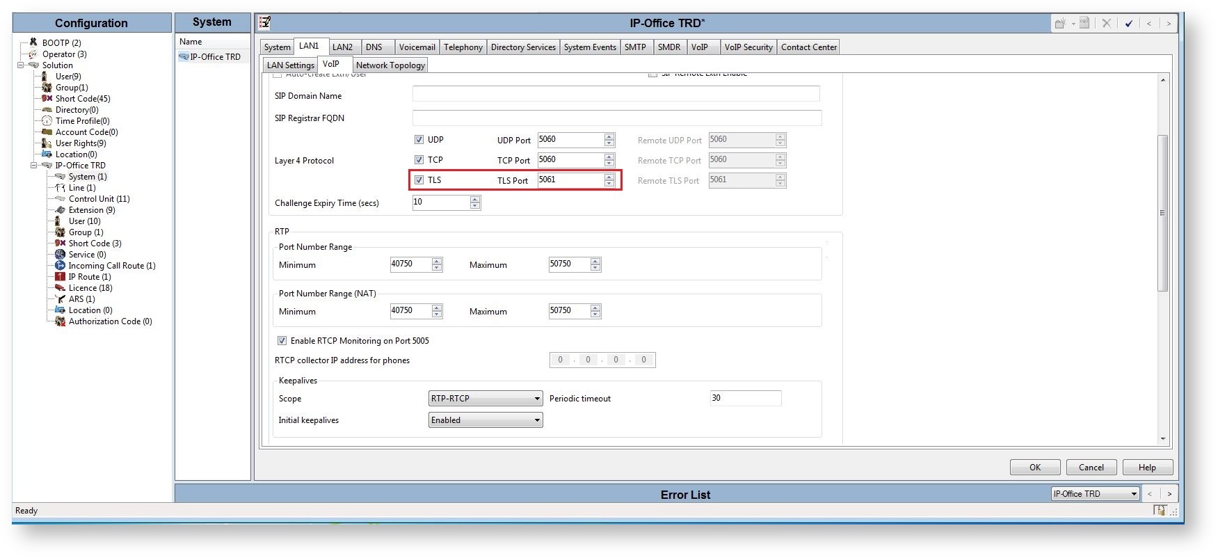Click the OK button
This screenshot has width=1218, height=558.
tap(1035, 467)
